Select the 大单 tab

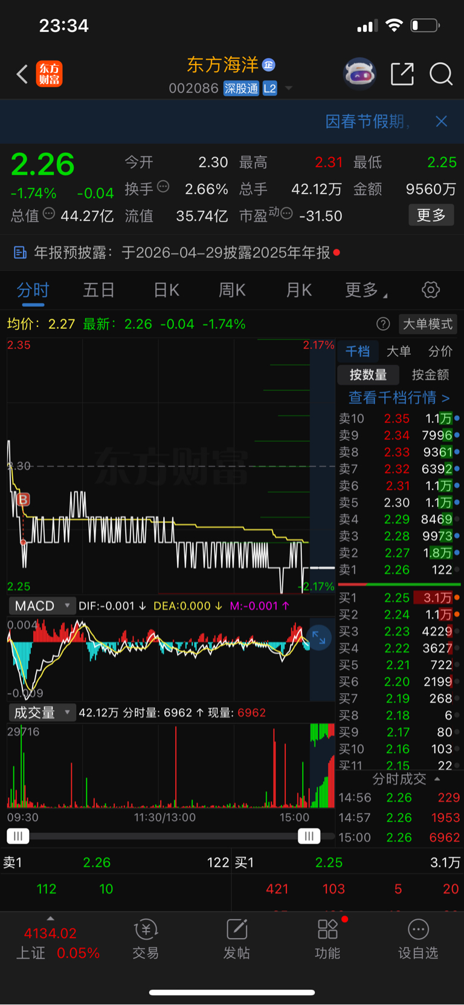coord(399,351)
